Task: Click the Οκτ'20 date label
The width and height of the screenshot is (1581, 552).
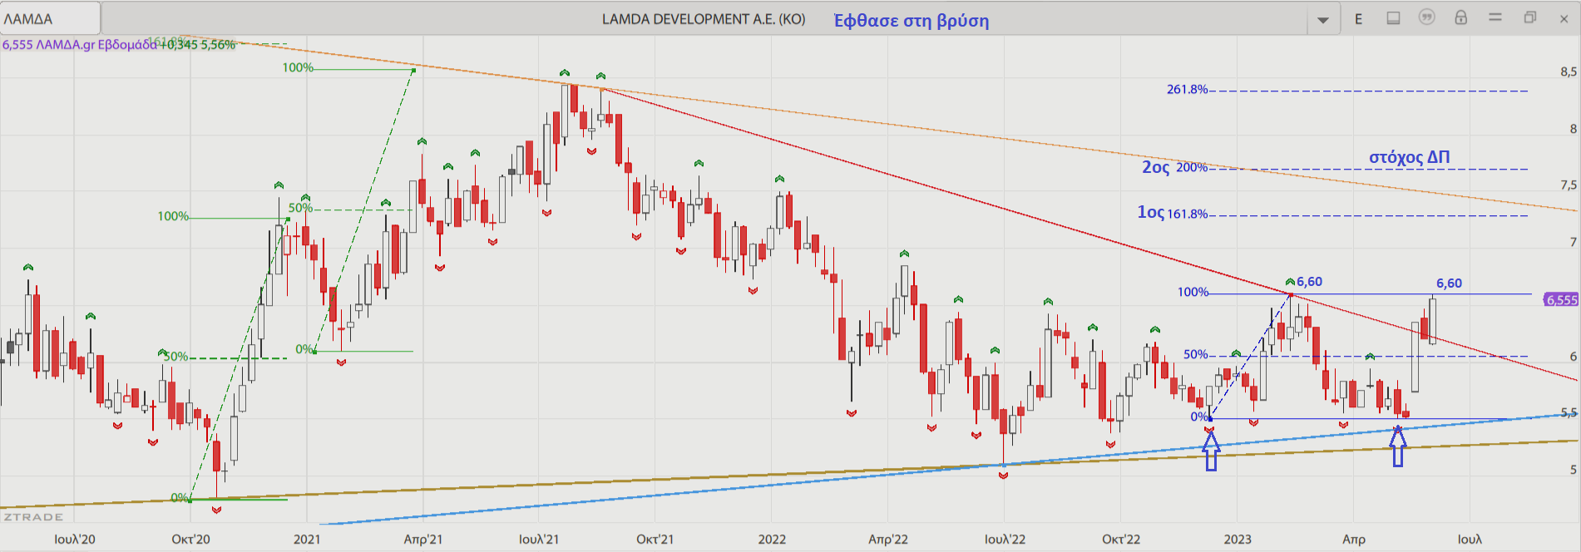Action: tap(190, 540)
